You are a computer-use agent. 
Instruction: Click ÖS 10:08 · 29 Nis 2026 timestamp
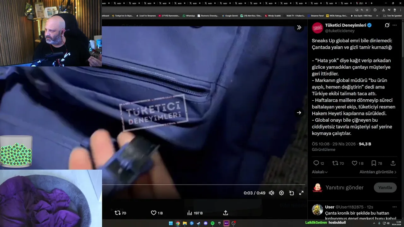tap(334, 144)
